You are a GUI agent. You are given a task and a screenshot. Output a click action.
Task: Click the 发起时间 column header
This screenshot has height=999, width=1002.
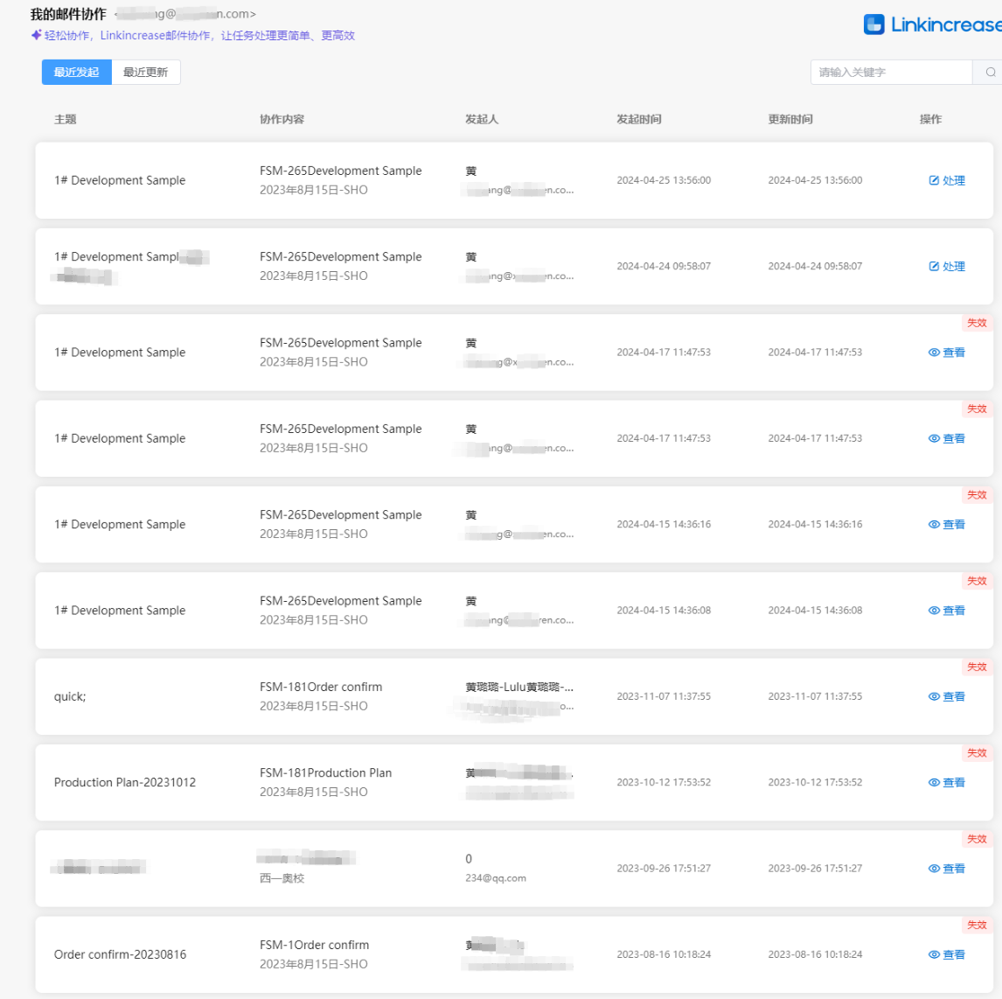[638, 119]
